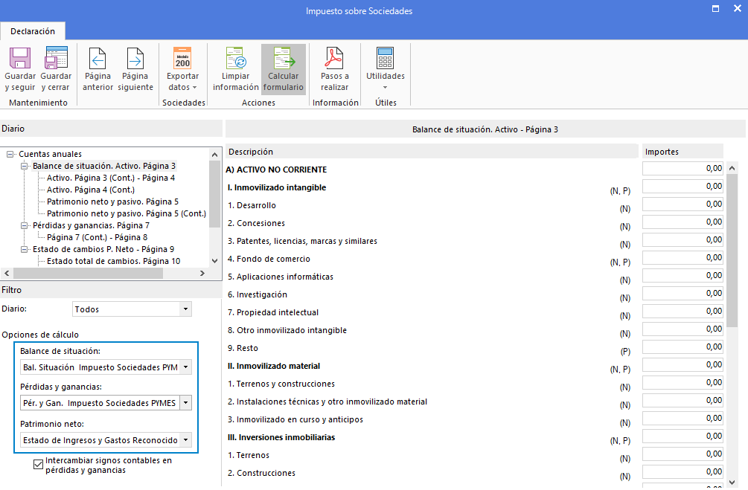Viewport: 748px width, 490px height.
Task: Select Estado de cambios P. Neto - Página 9
Action: (103, 249)
